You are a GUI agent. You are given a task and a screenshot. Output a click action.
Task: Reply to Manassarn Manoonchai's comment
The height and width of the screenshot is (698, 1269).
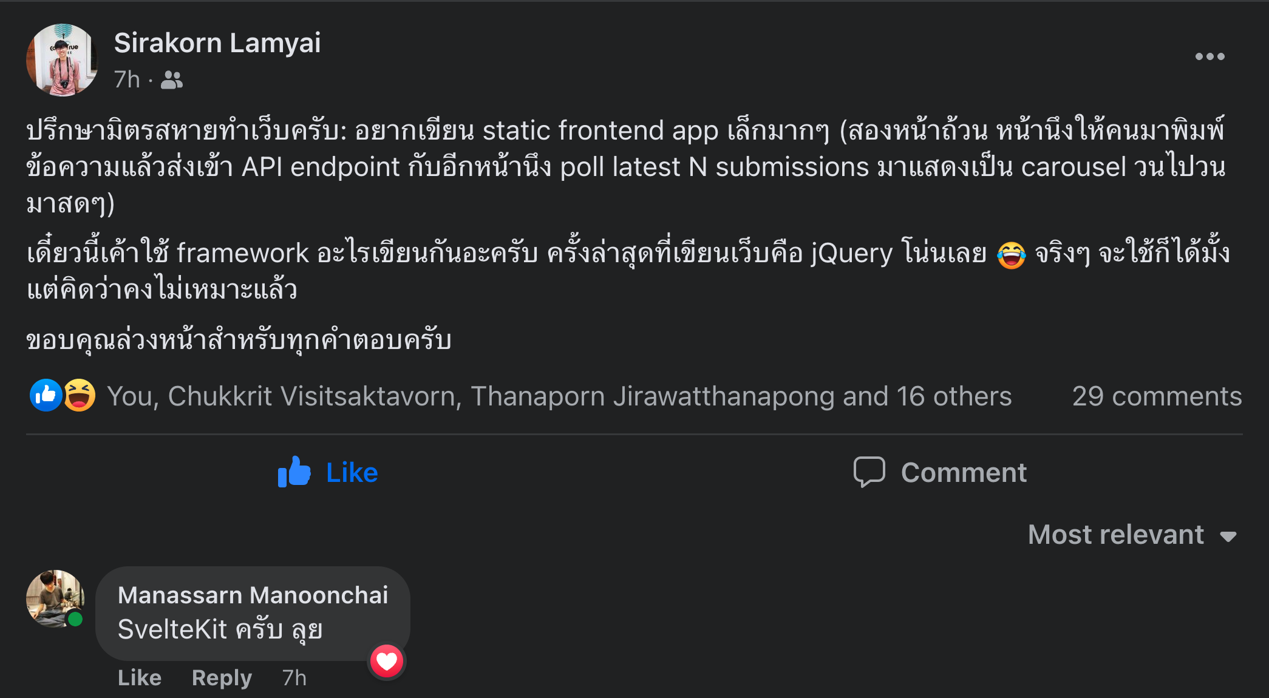pos(222,677)
